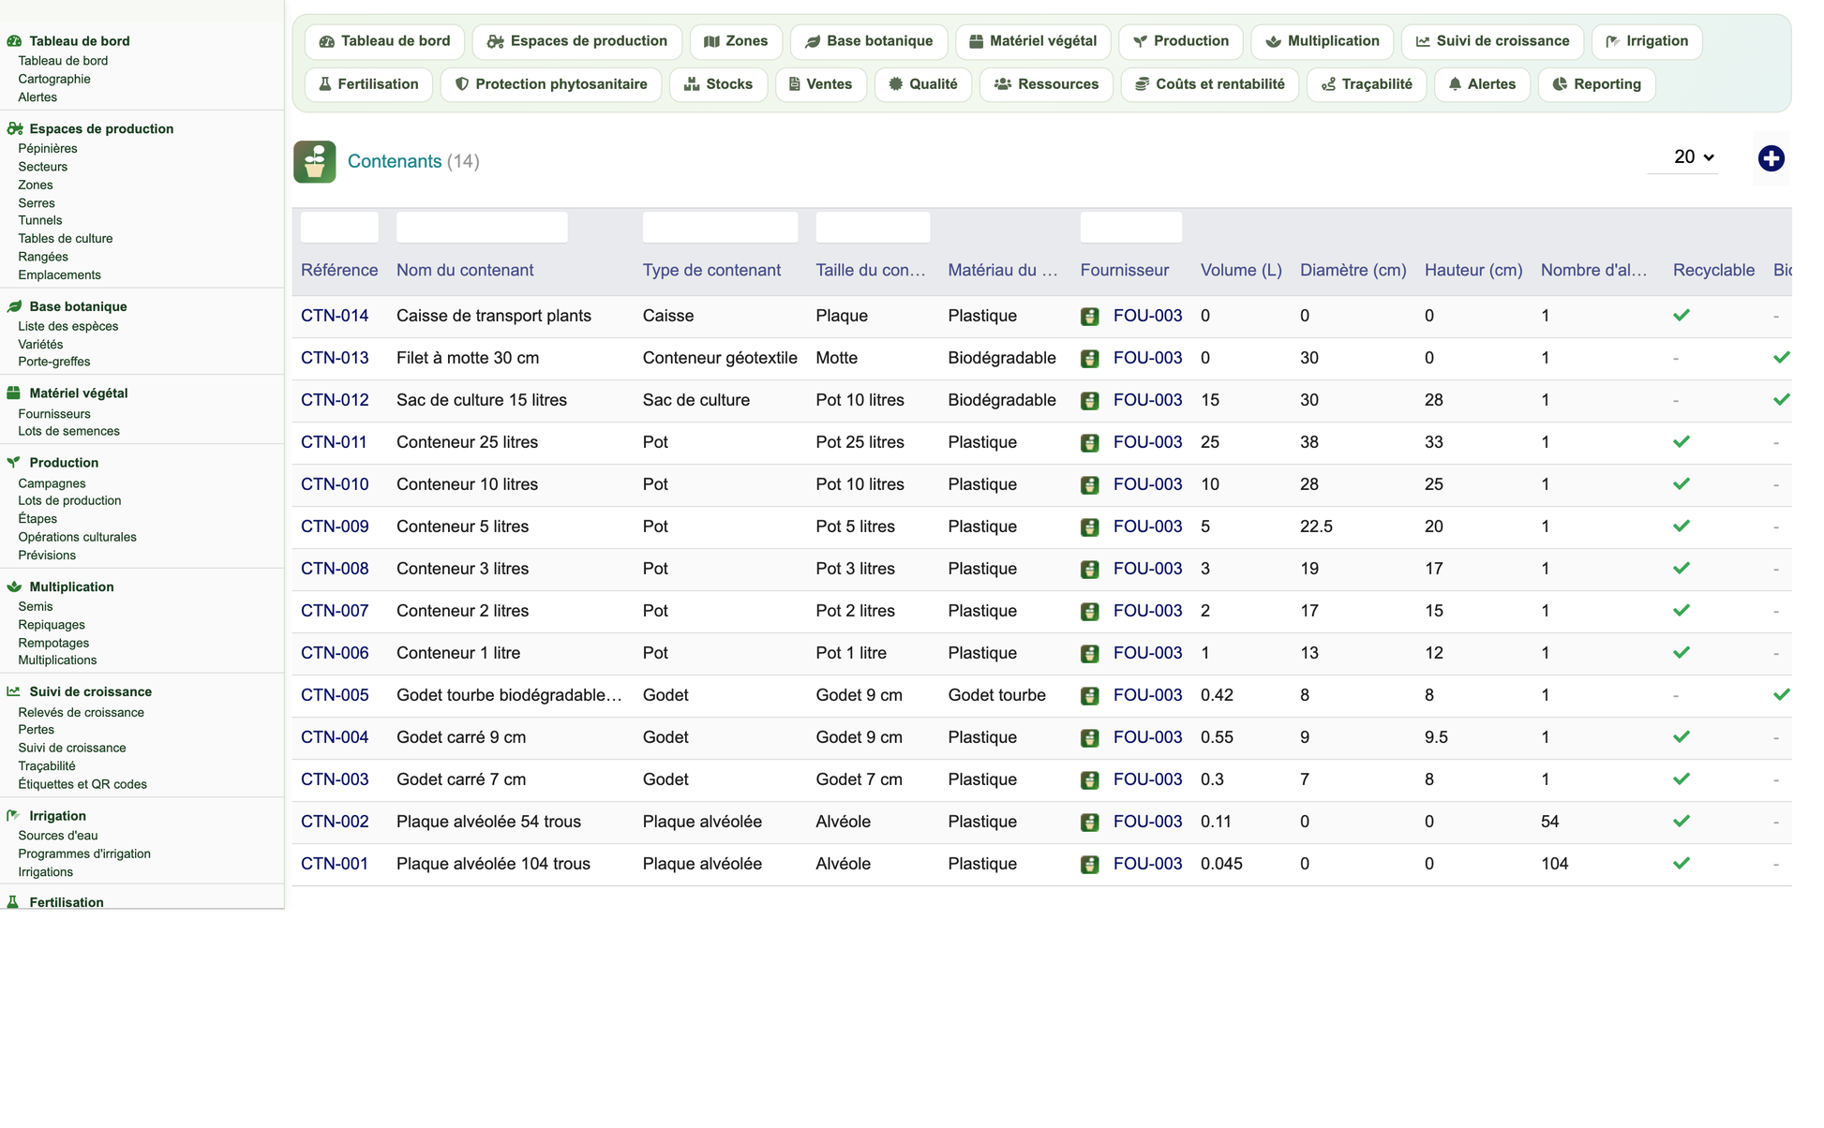Toggle biodegradable checkmark for CTN-005
Screen dimensions: 1824x1128
(1782, 695)
